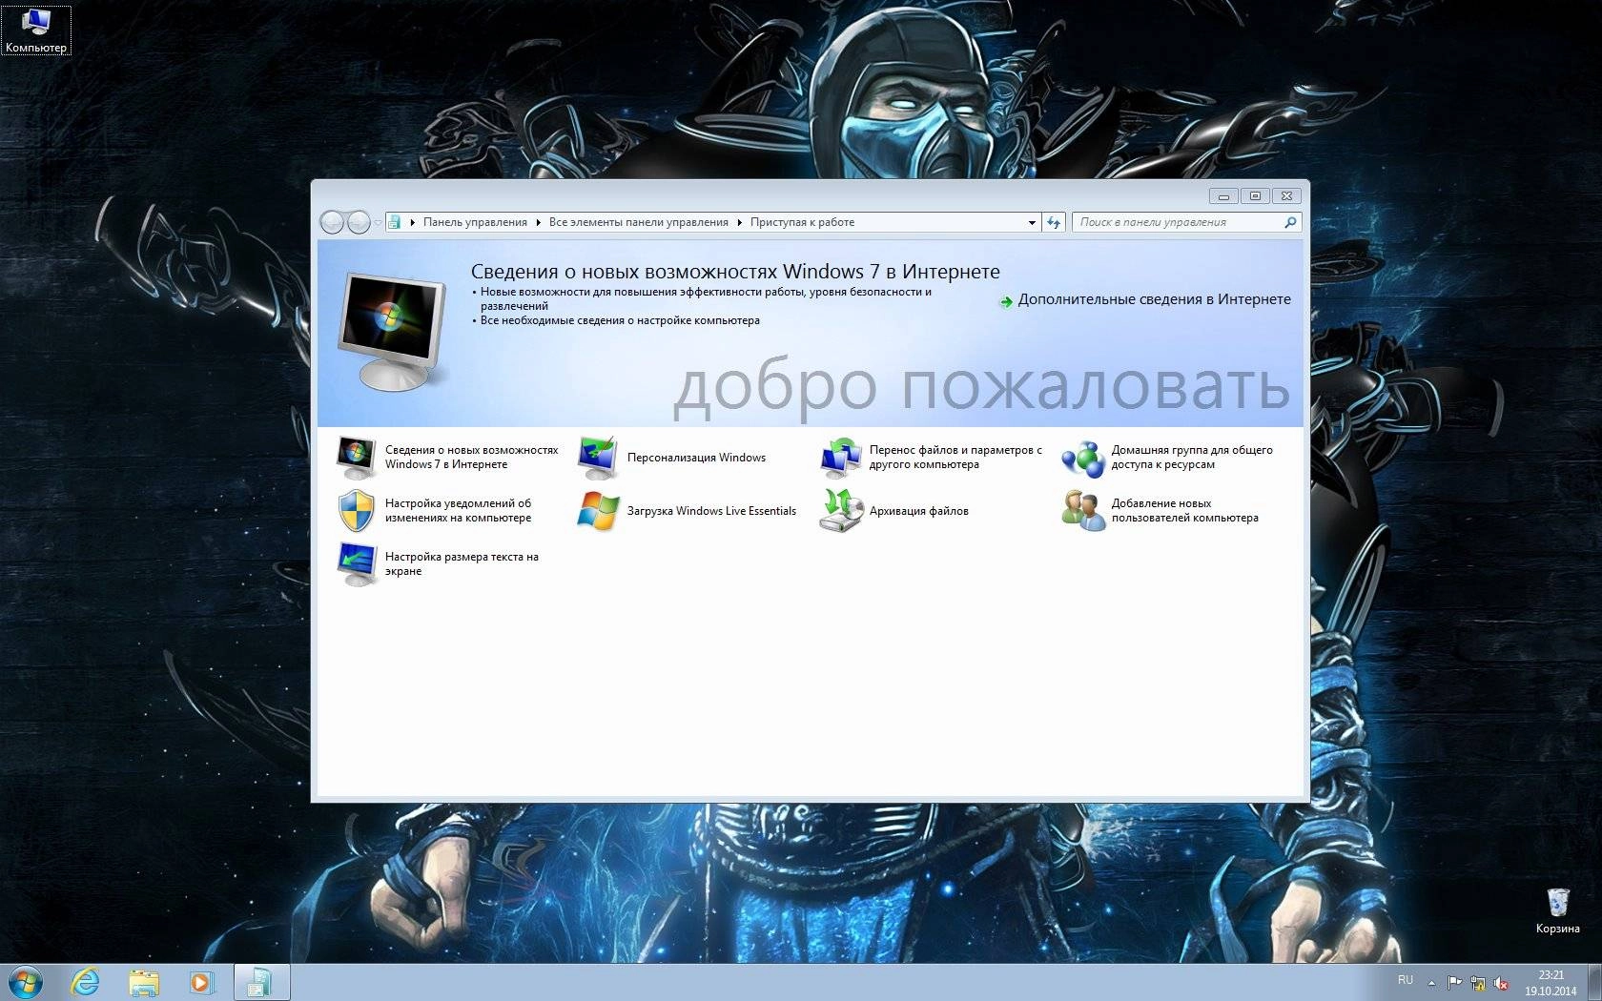1602x1001 pixels.
Task: Select the Корзина recycle bin icon
Action: pos(1557,910)
